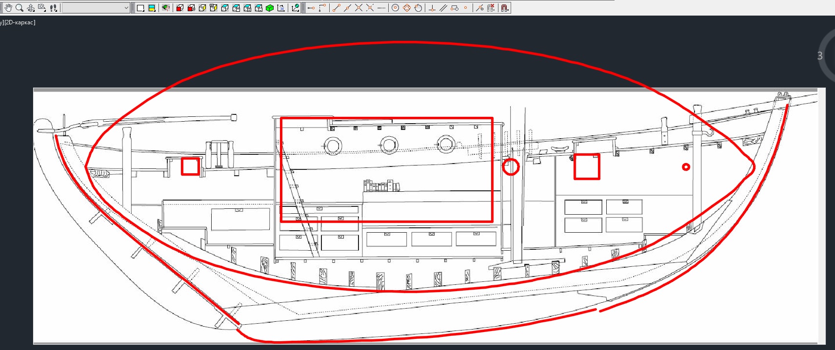
Task: Switch to Top view red cube
Action: click(x=180, y=8)
